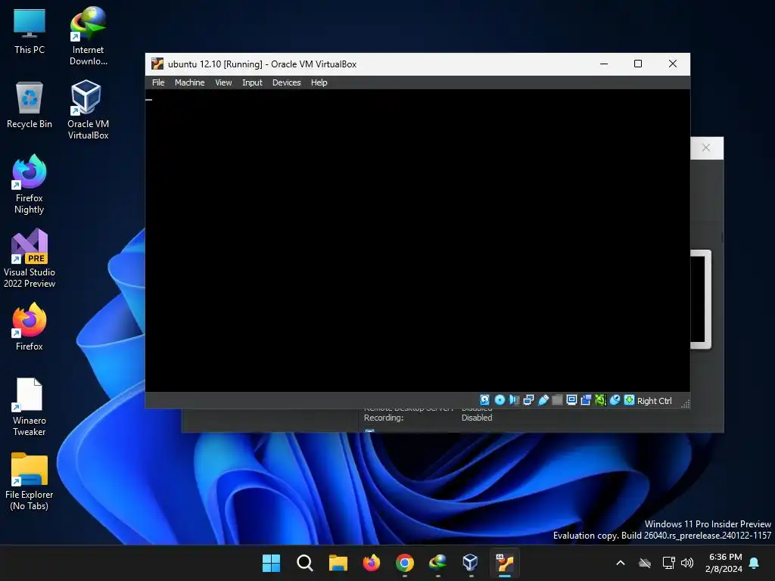Image resolution: width=775 pixels, height=581 pixels.
Task: Click the green CPU activity indicator
Action: [600, 399]
